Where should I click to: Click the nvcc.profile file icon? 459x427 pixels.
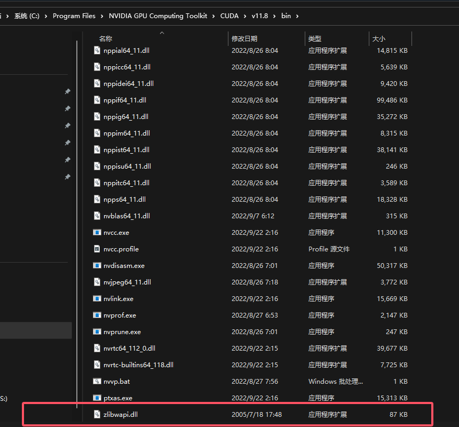(x=97, y=249)
